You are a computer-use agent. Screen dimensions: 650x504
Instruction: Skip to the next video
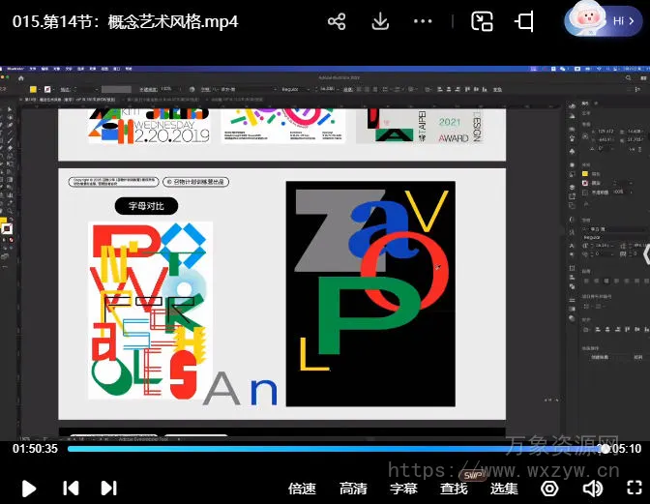click(108, 489)
